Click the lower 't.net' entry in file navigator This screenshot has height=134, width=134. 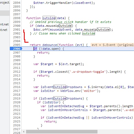pos(4,30)
